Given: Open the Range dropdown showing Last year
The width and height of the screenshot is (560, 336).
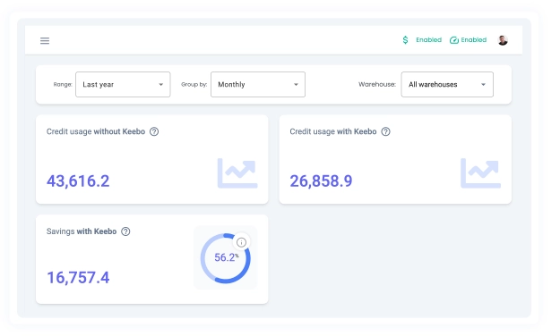Looking at the screenshot, I should (123, 84).
